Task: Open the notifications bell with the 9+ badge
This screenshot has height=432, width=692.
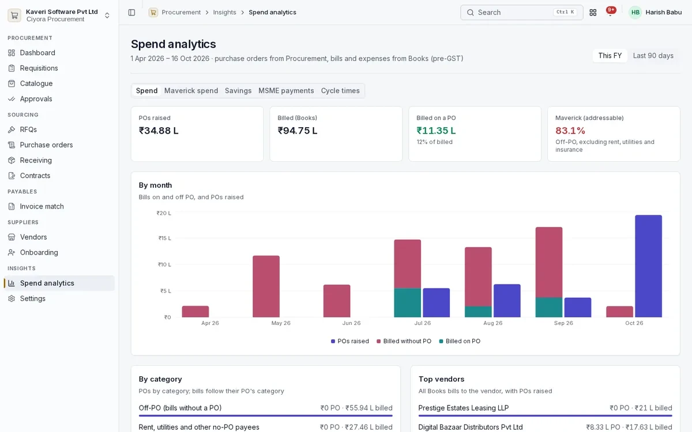Action: (x=610, y=12)
